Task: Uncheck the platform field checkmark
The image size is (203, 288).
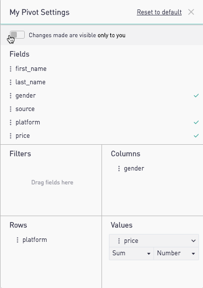Action: click(x=196, y=122)
